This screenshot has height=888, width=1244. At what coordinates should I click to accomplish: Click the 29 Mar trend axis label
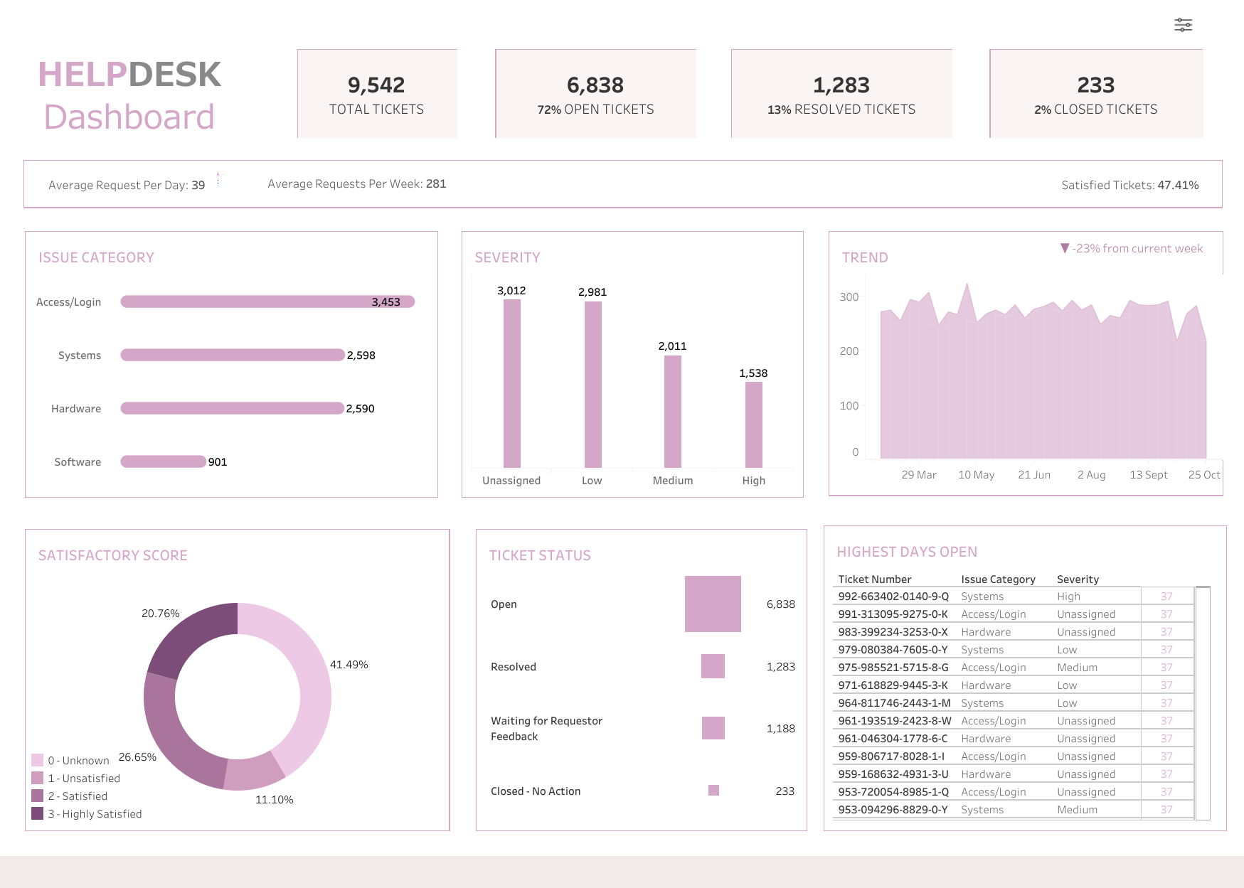pyautogui.click(x=918, y=475)
